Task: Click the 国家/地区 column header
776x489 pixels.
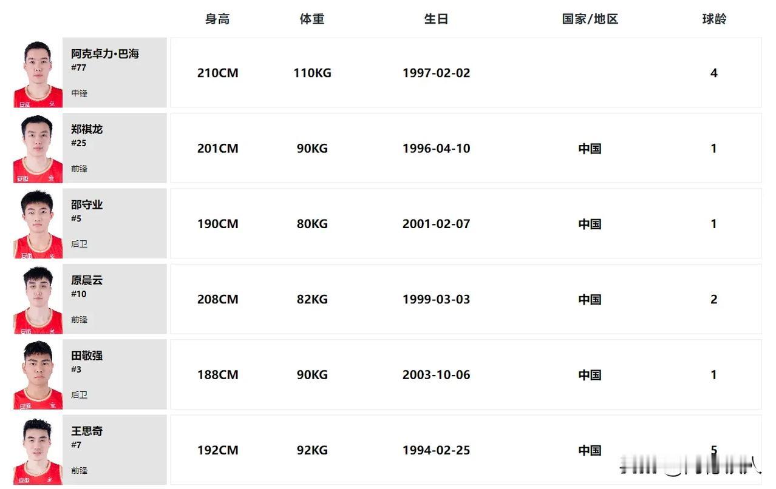Action: tap(590, 19)
